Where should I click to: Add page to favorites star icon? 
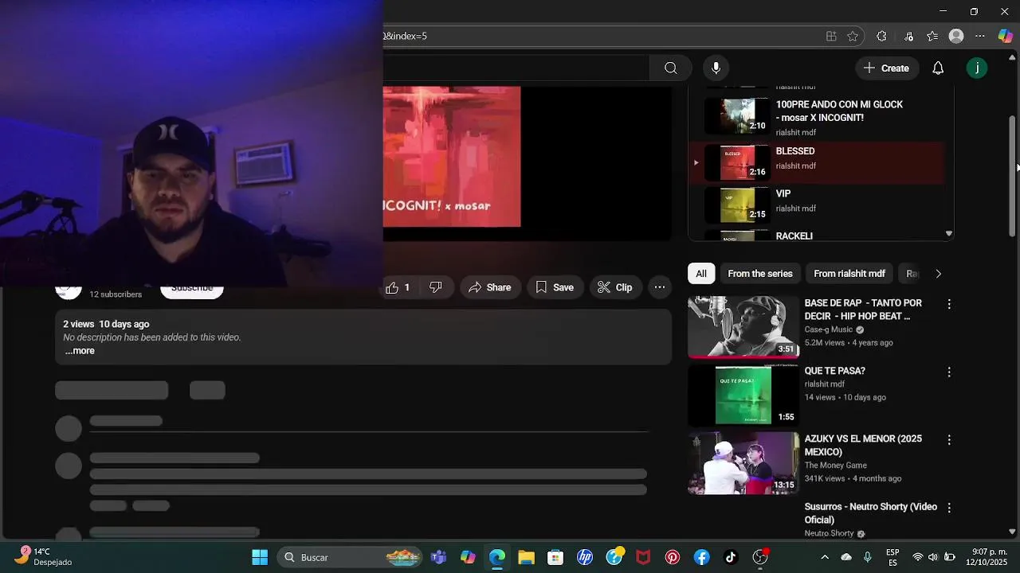(x=853, y=36)
